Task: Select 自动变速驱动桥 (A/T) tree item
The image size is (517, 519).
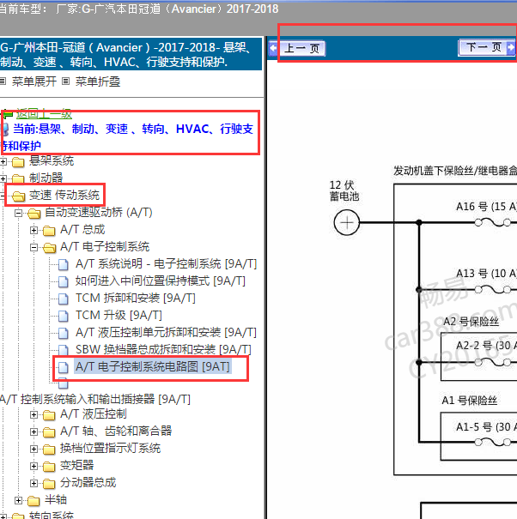Action: click(99, 213)
